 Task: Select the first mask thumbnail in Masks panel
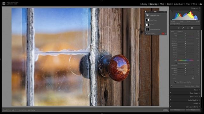click(x=147, y=20)
